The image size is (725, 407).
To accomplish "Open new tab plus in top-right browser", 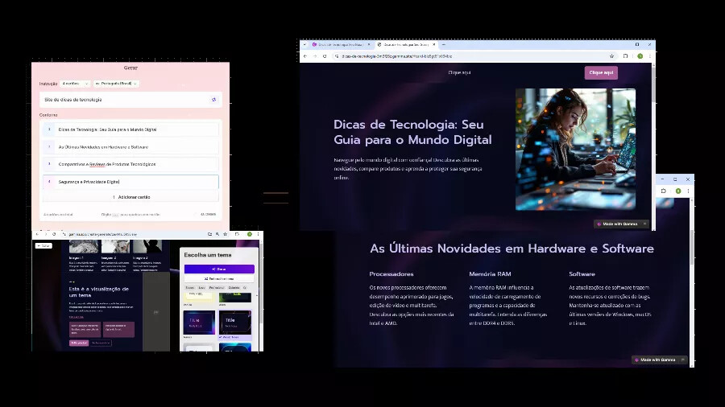I will coord(444,45).
